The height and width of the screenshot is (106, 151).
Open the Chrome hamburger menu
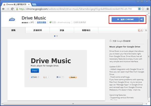147,9
